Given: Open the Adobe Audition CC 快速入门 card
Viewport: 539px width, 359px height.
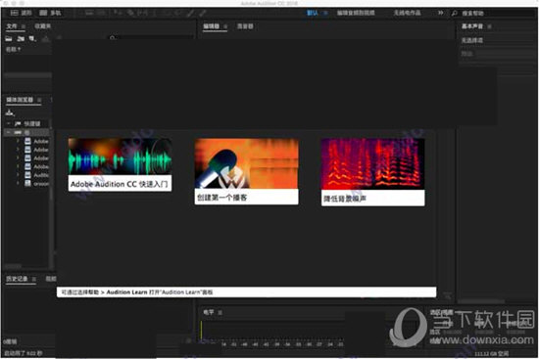Looking at the screenshot, I should (x=120, y=164).
